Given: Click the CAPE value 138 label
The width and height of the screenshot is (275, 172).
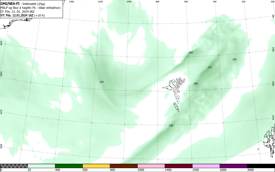Looking at the screenshot, I should [x=171, y=126].
